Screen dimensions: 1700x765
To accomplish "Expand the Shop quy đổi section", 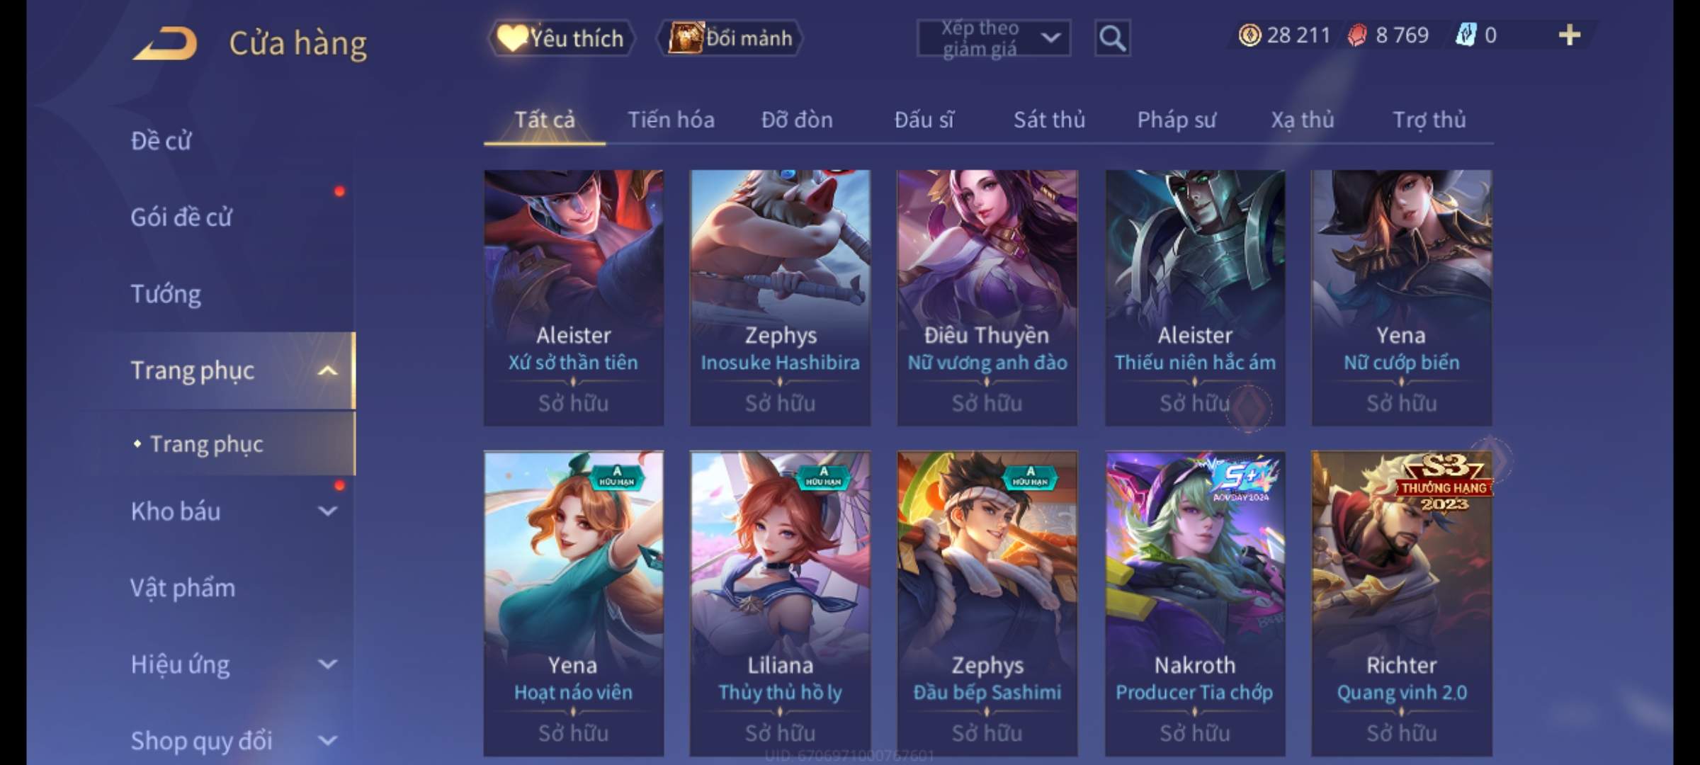I will [327, 740].
